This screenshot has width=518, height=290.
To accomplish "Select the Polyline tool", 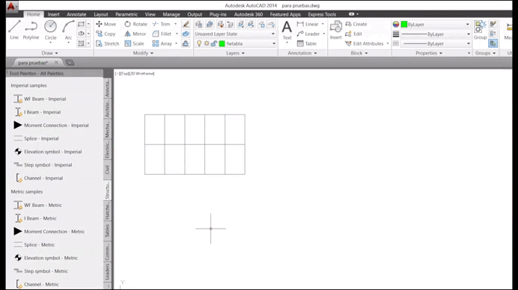I will (x=31, y=30).
